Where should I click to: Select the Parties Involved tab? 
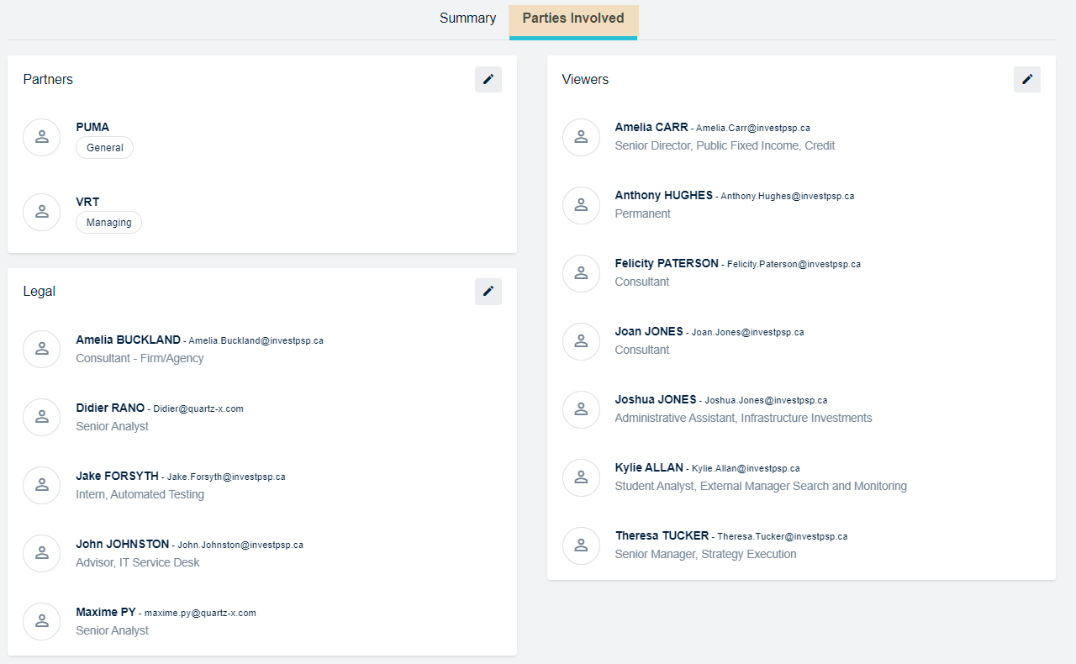572,18
